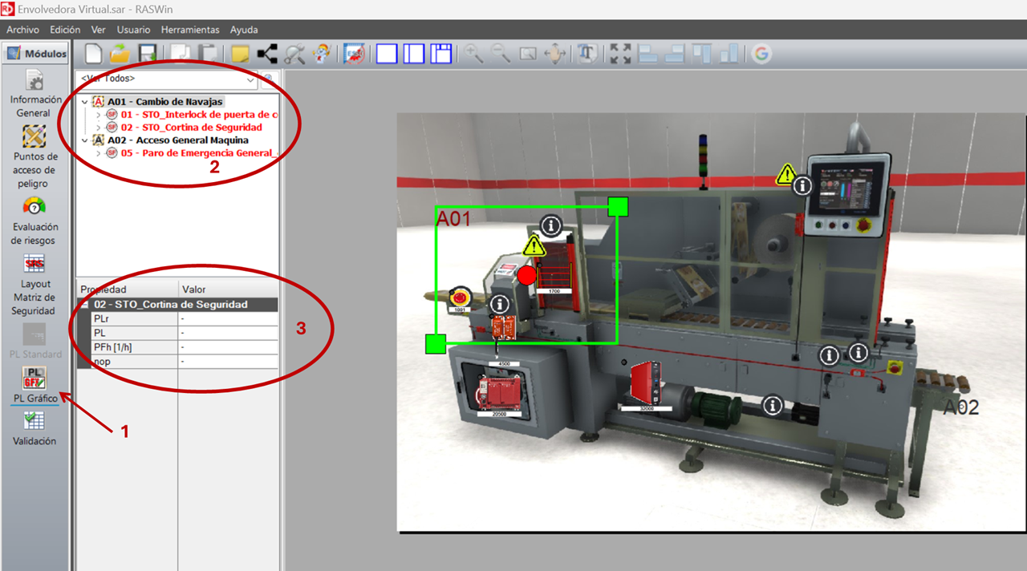The width and height of the screenshot is (1027, 571).
Task: Open the Ayuda menu
Action: [244, 30]
